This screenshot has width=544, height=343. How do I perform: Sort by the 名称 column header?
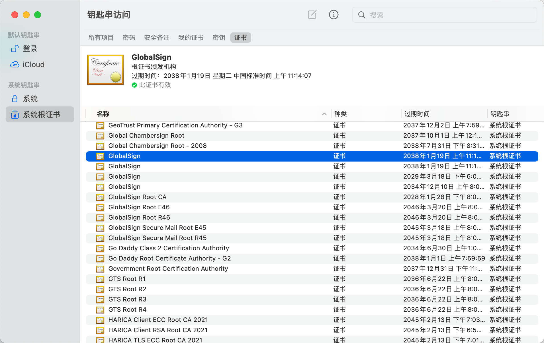tap(103, 114)
